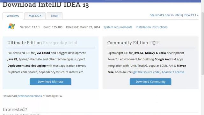Open the previous versions link
The image size is (204, 115).
click(30, 96)
